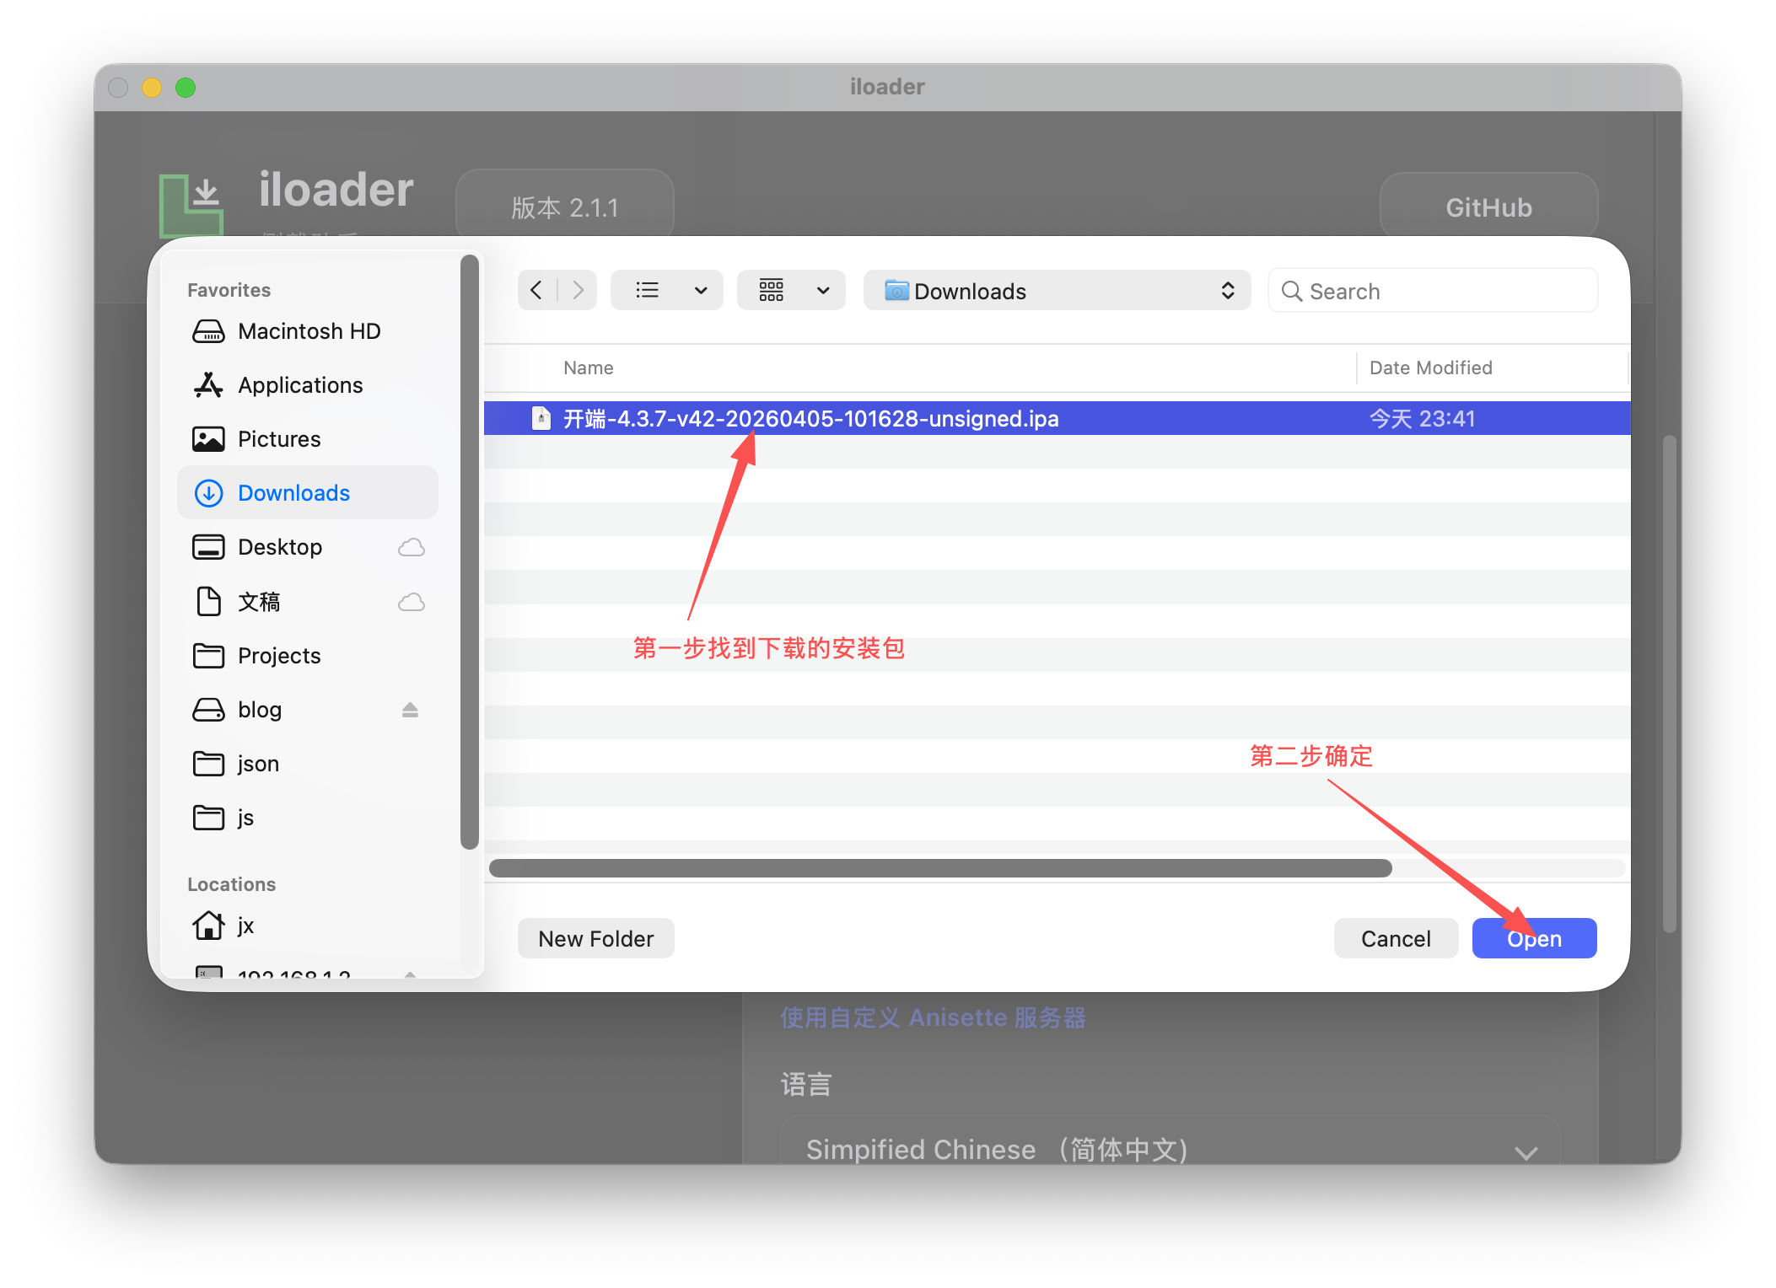The height and width of the screenshot is (1288, 1776).
Task: Expand the grouping options dropdown chevron
Action: 823,291
